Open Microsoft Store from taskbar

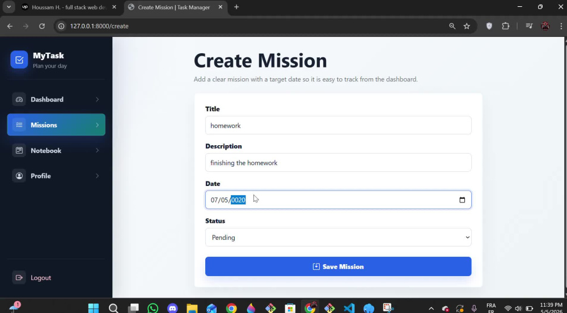tap(290, 308)
